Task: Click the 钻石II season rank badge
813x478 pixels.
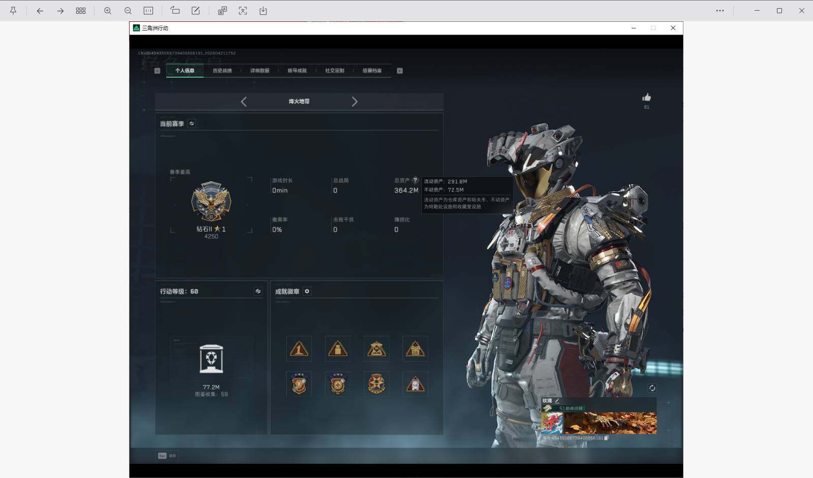Action: 211,202
